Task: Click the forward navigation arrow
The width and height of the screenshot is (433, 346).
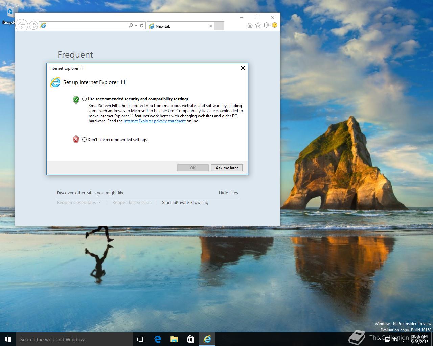Action: [33, 25]
